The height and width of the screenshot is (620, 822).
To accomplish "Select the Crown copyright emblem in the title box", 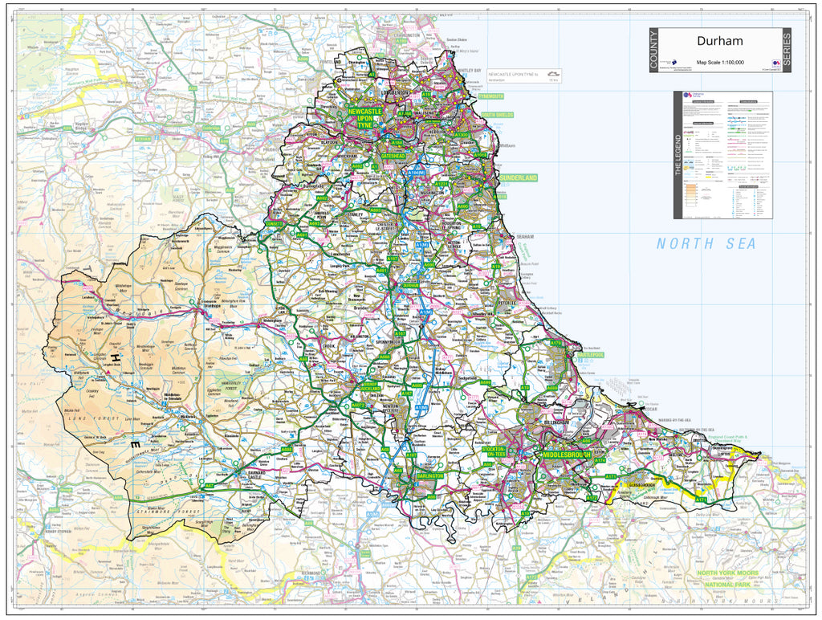I will click(775, 63).
